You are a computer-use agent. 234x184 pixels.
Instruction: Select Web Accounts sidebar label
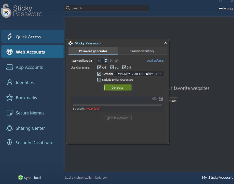(30, 52)
